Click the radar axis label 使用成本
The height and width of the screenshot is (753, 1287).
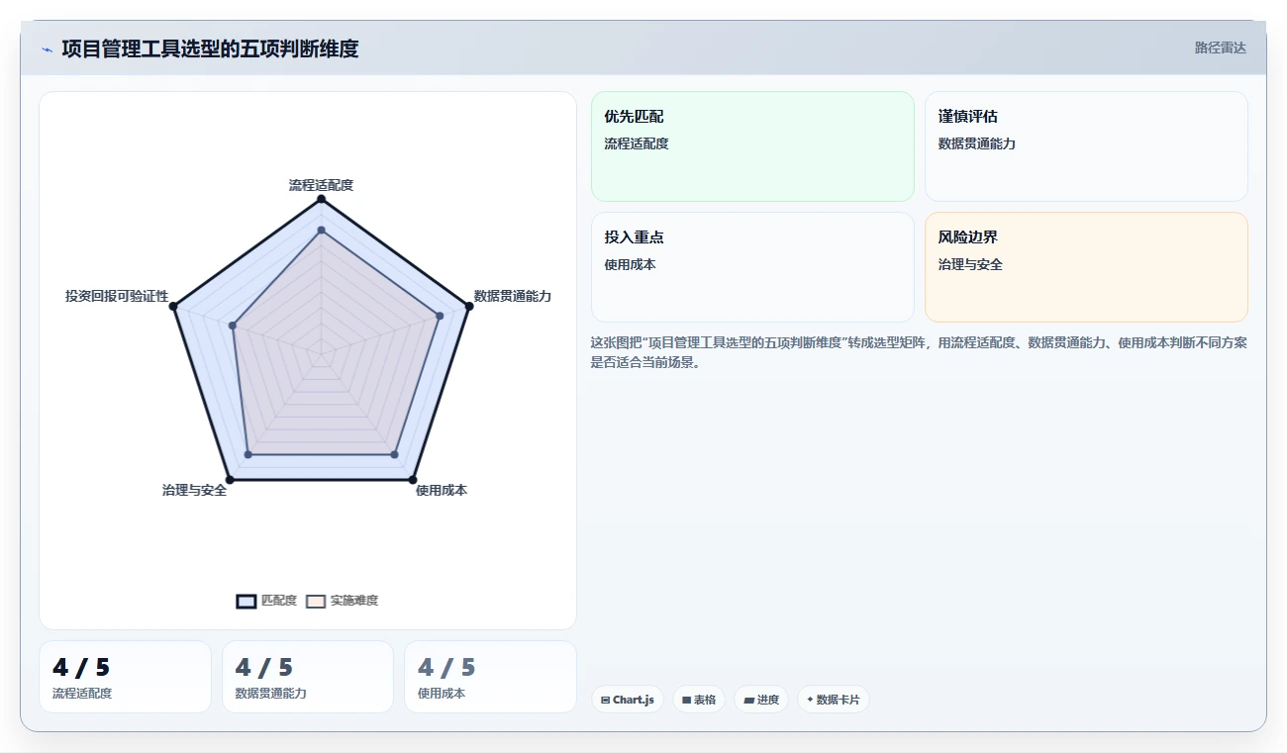point(442,490)
